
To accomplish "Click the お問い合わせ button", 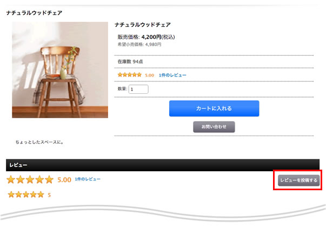I will coord(214,127).
